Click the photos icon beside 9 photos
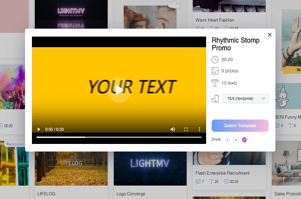This screenshot has height=199, width=301. pos(215,71)
